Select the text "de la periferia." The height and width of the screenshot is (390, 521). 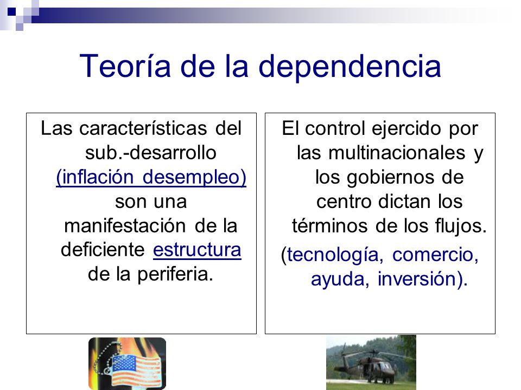(150, 275)
